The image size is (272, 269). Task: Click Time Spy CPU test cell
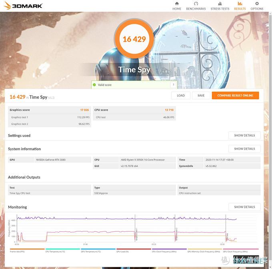50,193
